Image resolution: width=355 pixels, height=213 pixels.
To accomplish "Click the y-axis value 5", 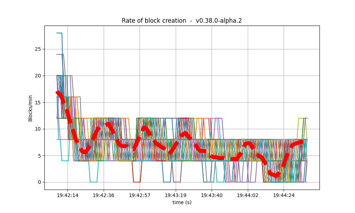I will point(40,155).
